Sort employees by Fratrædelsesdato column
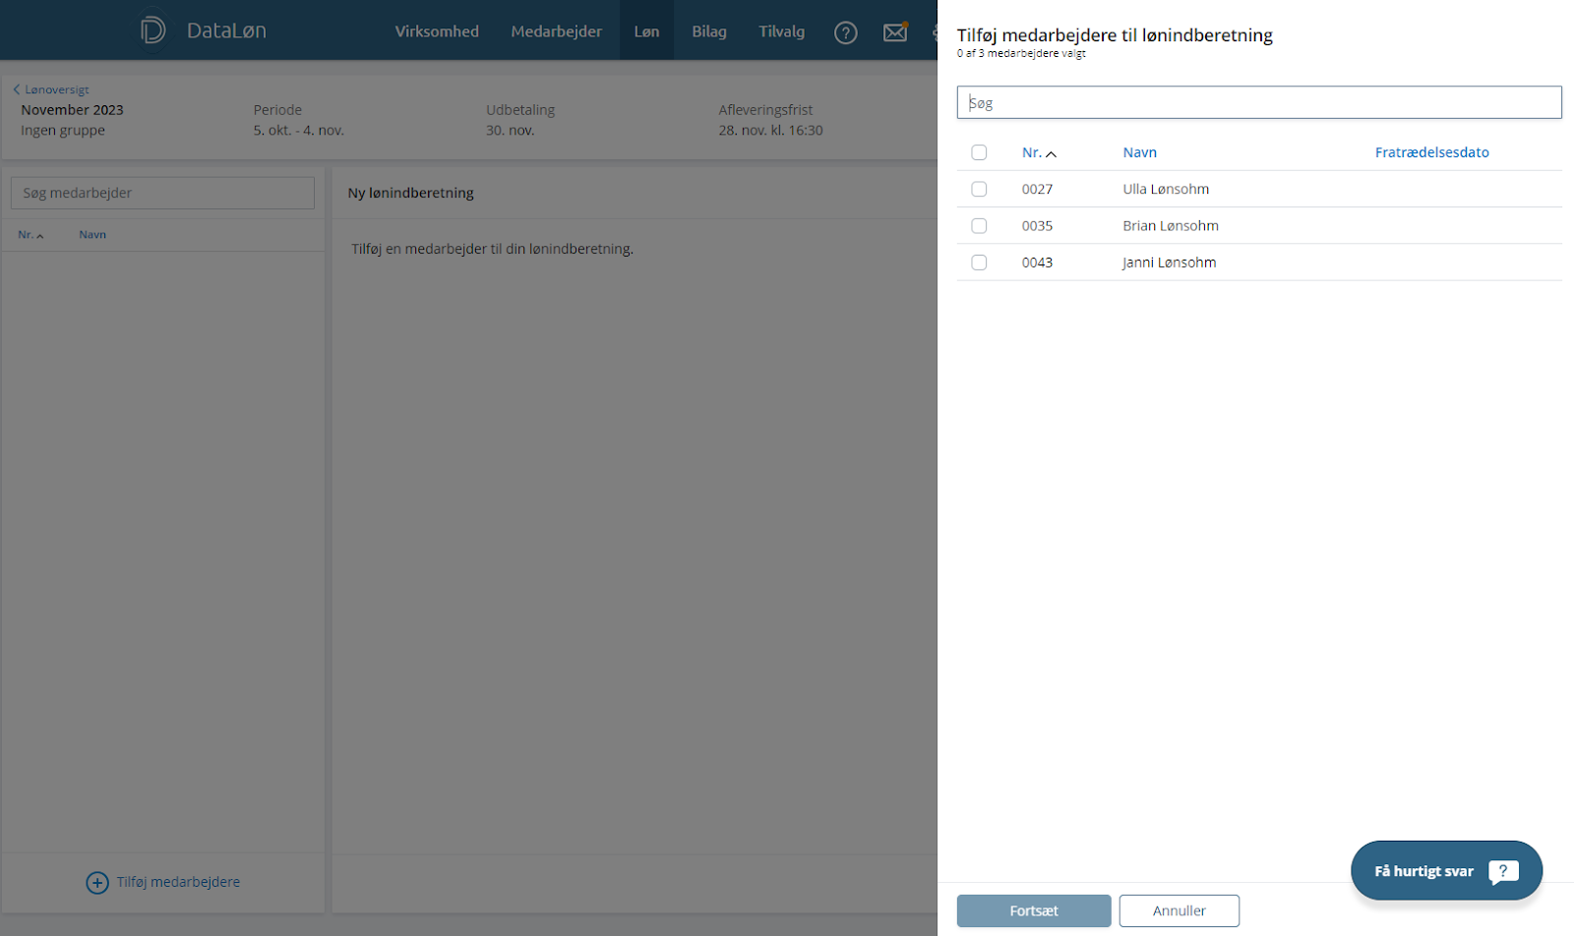The image size is (1574, 936). pyautogui.click(x=1431, y=152)
